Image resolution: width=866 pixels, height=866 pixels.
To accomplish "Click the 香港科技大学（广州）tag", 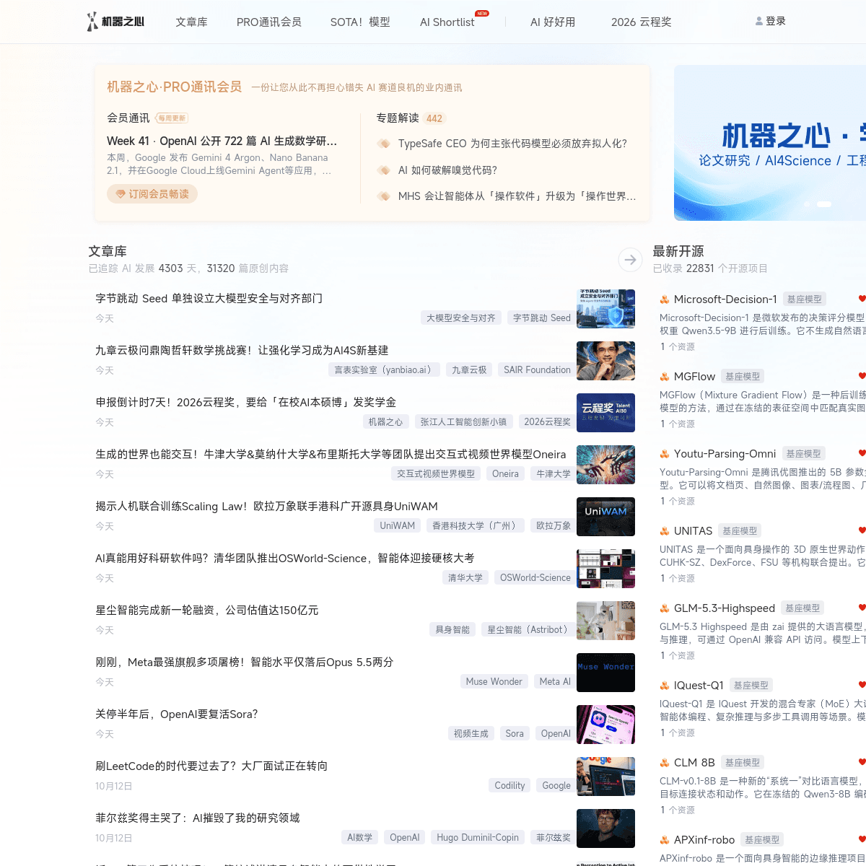I will click(476, 525).
